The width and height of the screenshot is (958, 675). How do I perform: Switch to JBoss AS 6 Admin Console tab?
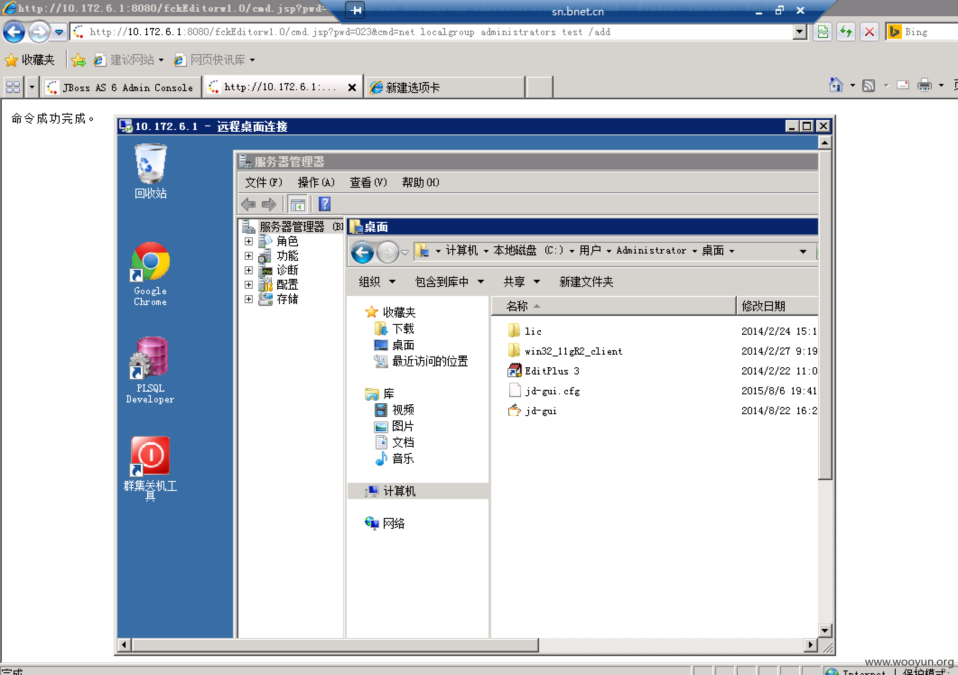[122, 87]
